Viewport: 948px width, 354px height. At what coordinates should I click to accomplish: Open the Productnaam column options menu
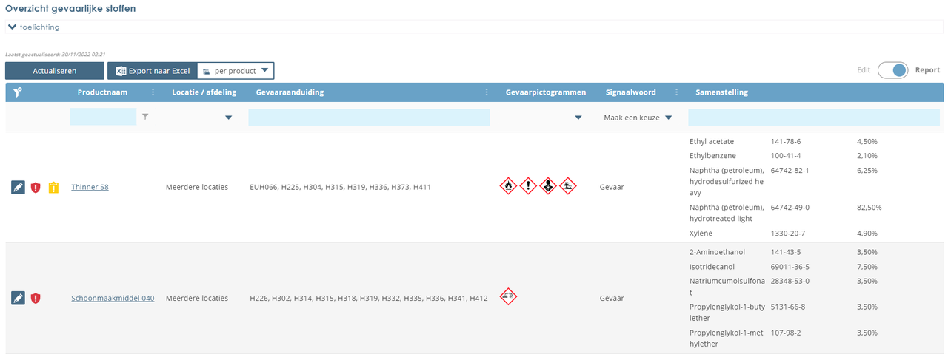pyautogui.click(x=153, y=92)
